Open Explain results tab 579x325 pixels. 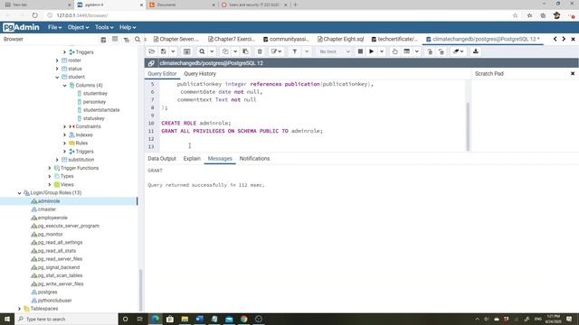(192, 159)
